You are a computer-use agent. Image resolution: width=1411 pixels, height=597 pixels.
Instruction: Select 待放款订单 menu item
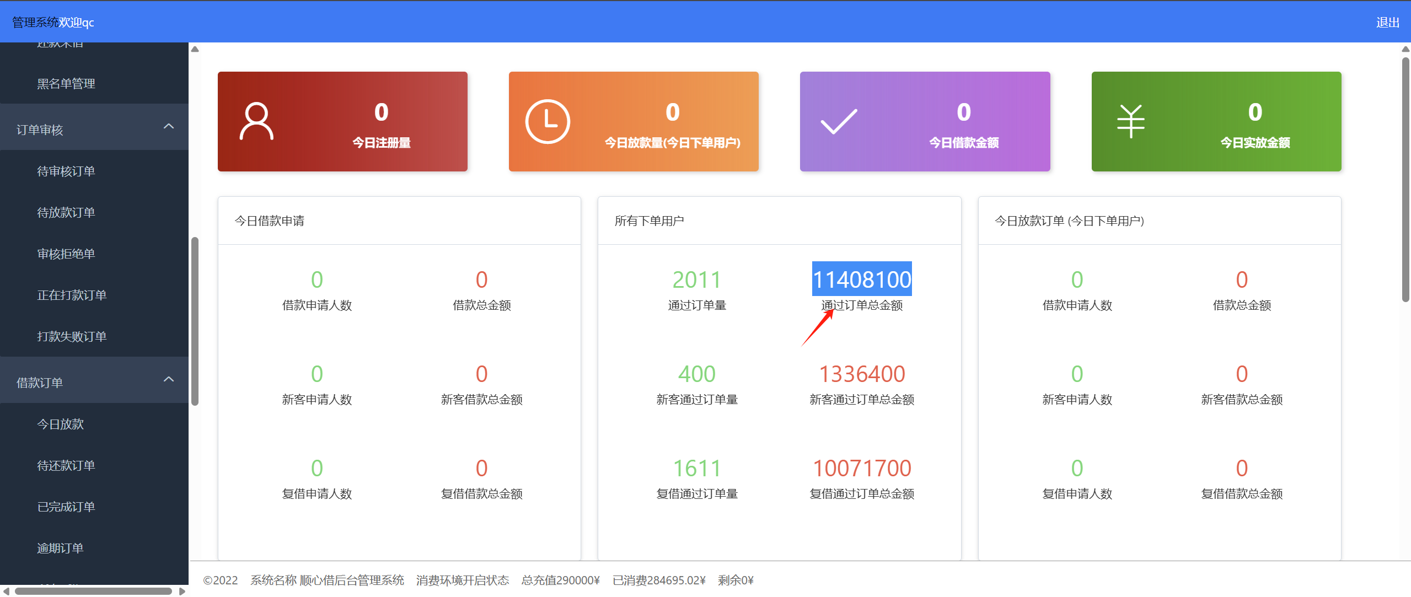pos(66,213)
